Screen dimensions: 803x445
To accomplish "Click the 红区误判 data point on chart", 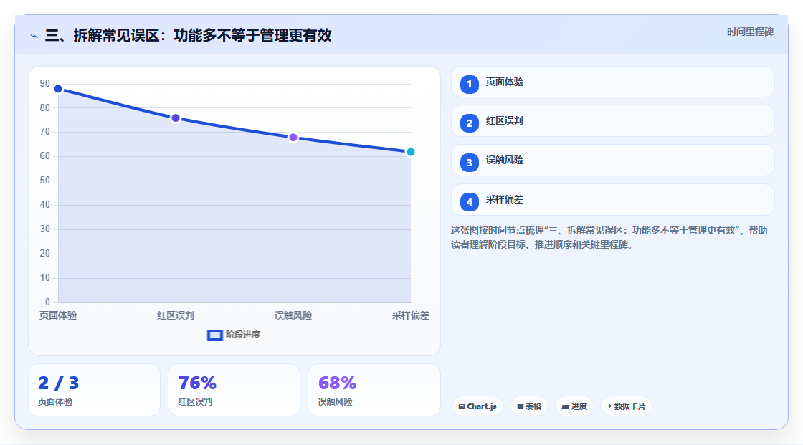I will click(176, 118).
